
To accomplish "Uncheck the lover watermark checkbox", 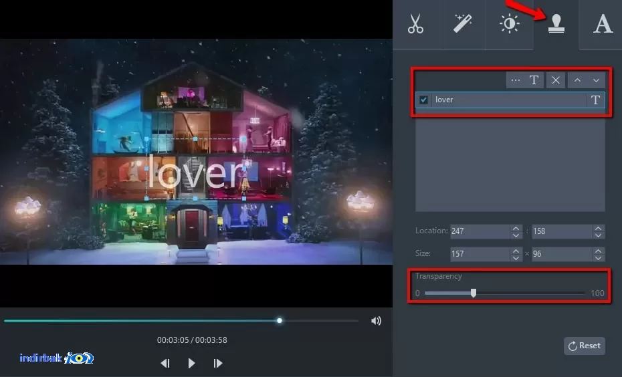I will tap(423, 100).
